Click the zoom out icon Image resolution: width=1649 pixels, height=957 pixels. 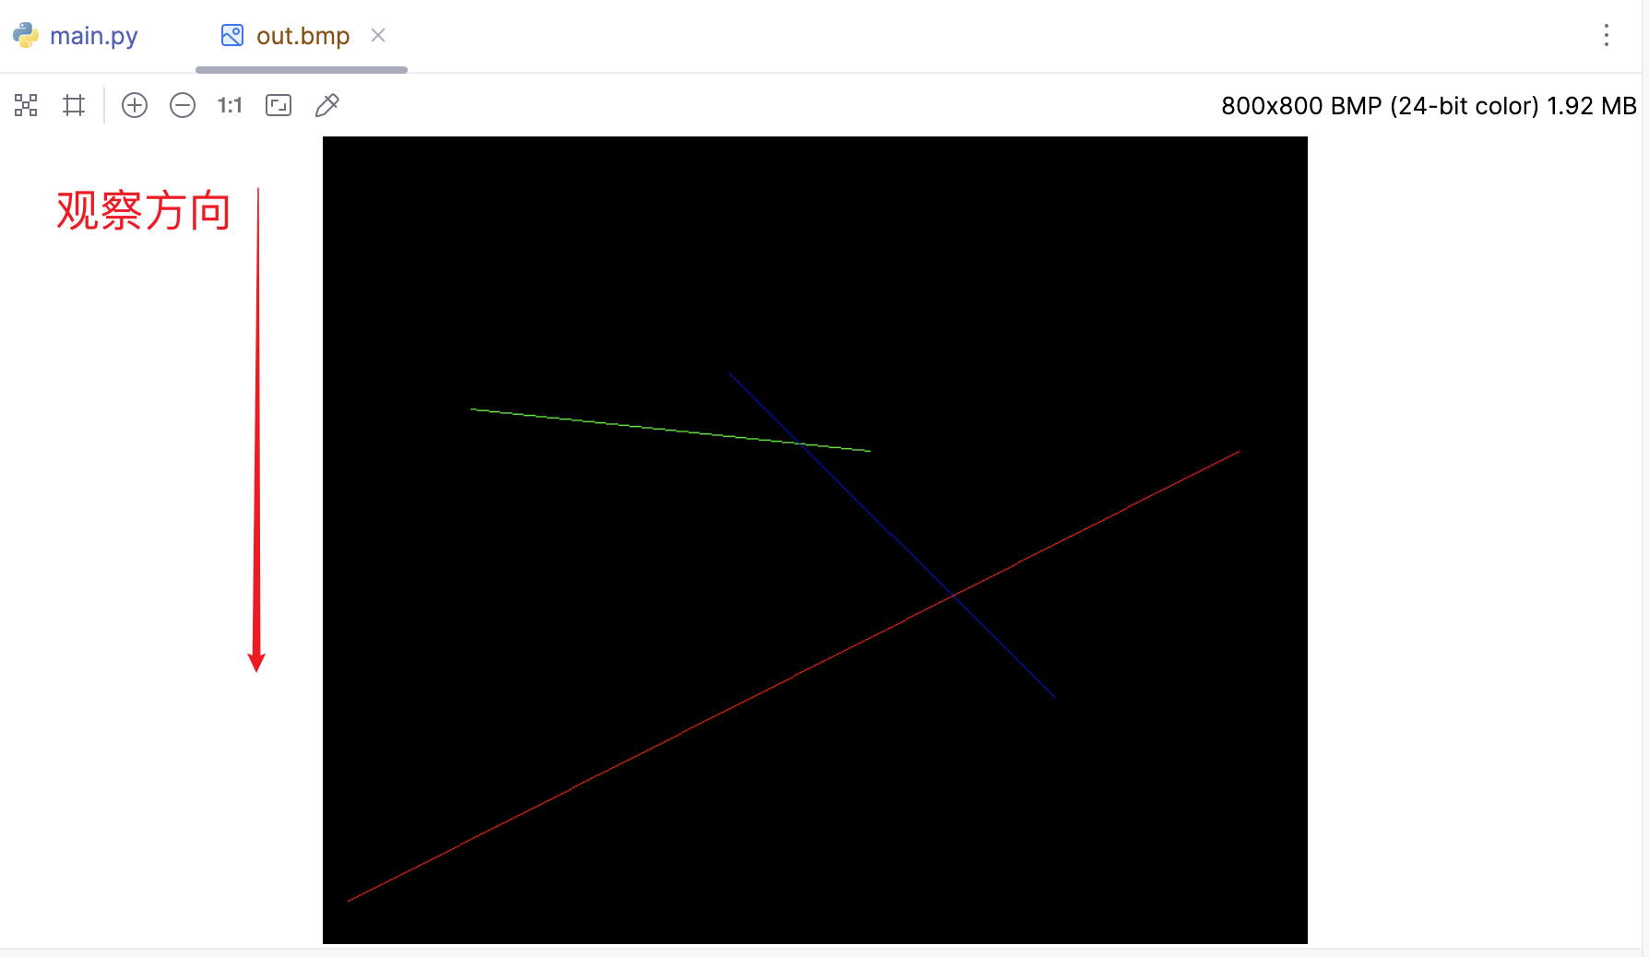click(x=183, y=105)
